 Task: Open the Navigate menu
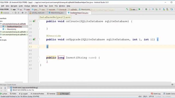(x=14, y=6)
